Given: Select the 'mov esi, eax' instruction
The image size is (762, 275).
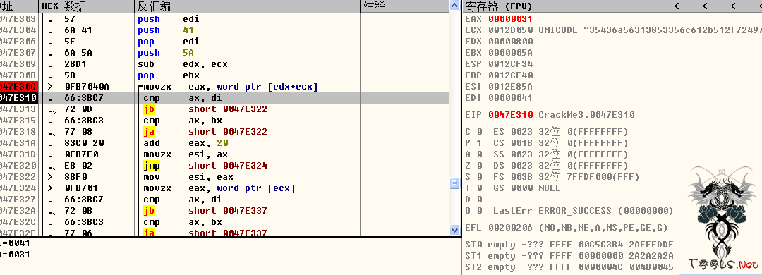Looking at the screenshot, I should (188, 177).
